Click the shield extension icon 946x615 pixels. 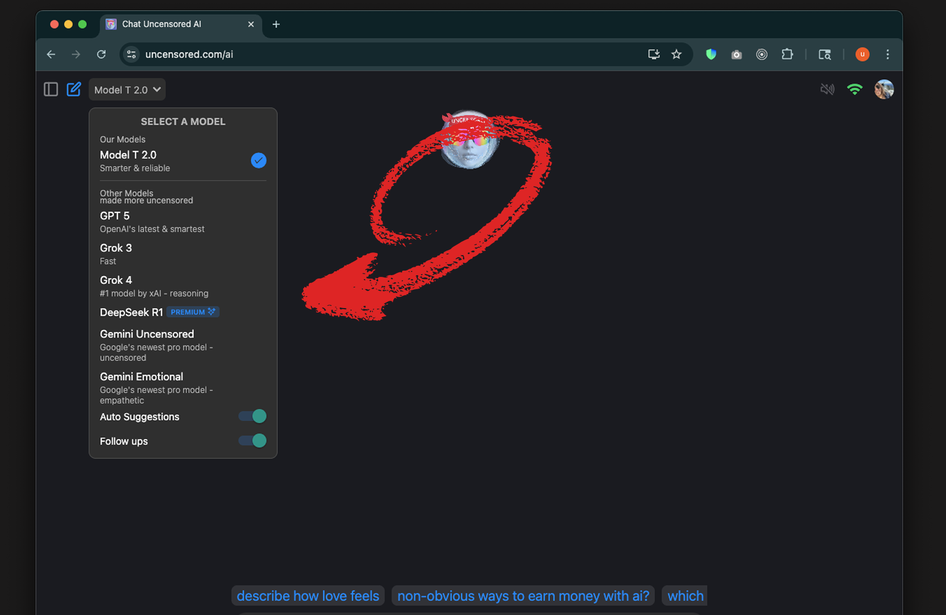click(x=711, y=54)
